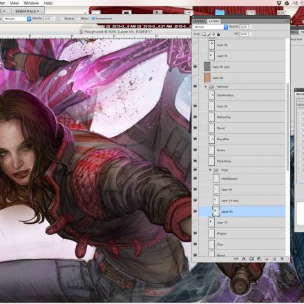Click the Layer 95 name text
Viewport: 304px width, 304px height.
tap(227, 211)
